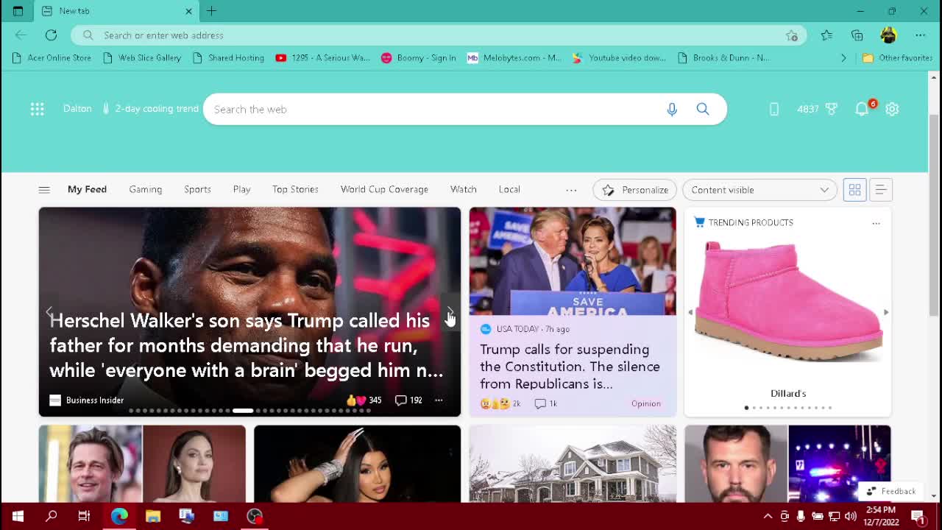Go back in browser history

(x=21, y=35)
